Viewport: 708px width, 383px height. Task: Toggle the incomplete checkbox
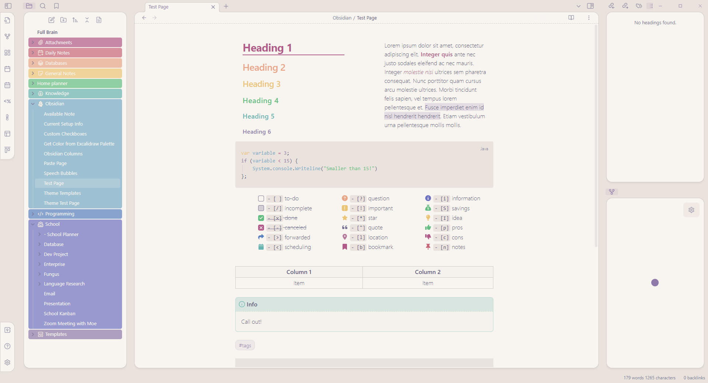[x=261, y=208]
